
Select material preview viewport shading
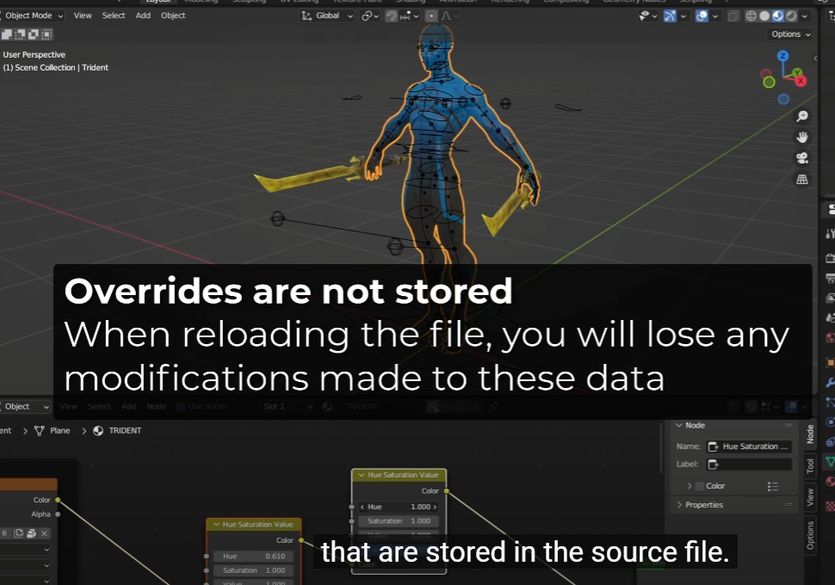[778, 16]
